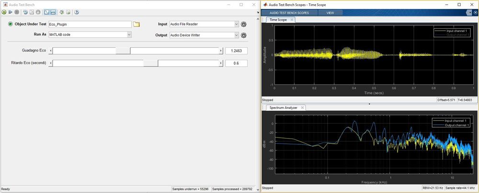Viewport: 479px width, 193px height.
Task: Open the Output dropdown showing Audio Device Writer
Action: 236,35
